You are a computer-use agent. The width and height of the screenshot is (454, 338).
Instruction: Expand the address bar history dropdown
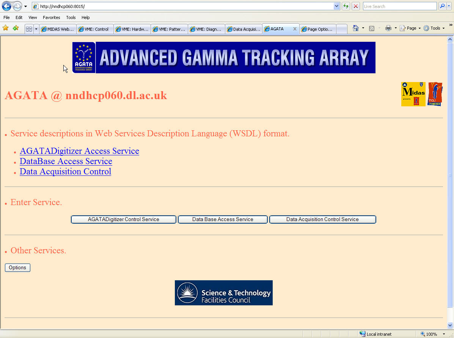click(x=336, y=6)
